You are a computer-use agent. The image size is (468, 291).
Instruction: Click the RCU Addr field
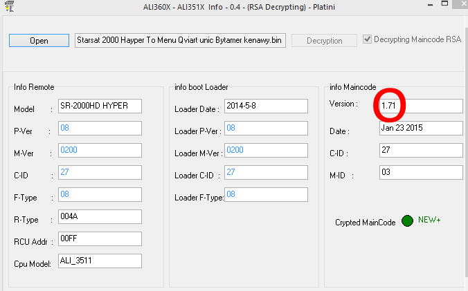pos(100,238)
